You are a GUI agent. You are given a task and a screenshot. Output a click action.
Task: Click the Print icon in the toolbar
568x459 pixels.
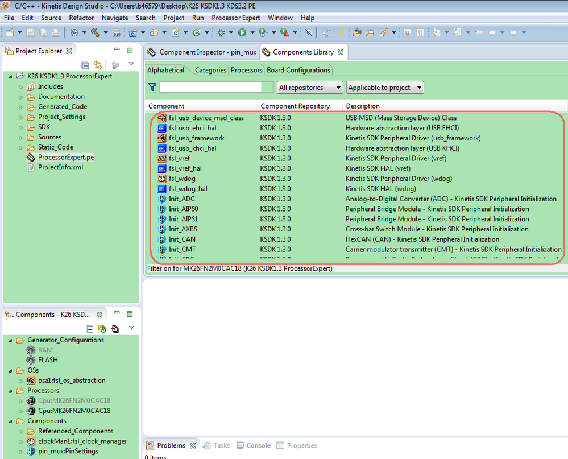(56, 32)
